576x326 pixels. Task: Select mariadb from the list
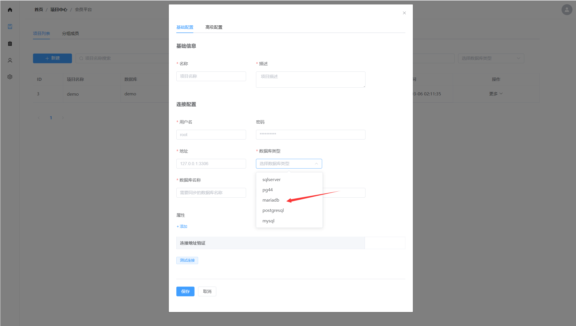[271, 200]
